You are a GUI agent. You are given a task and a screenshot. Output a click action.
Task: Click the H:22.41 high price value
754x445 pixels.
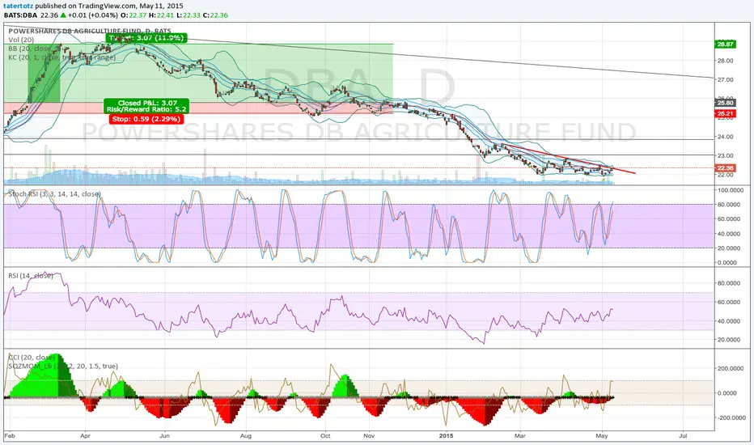pos(159,15)
